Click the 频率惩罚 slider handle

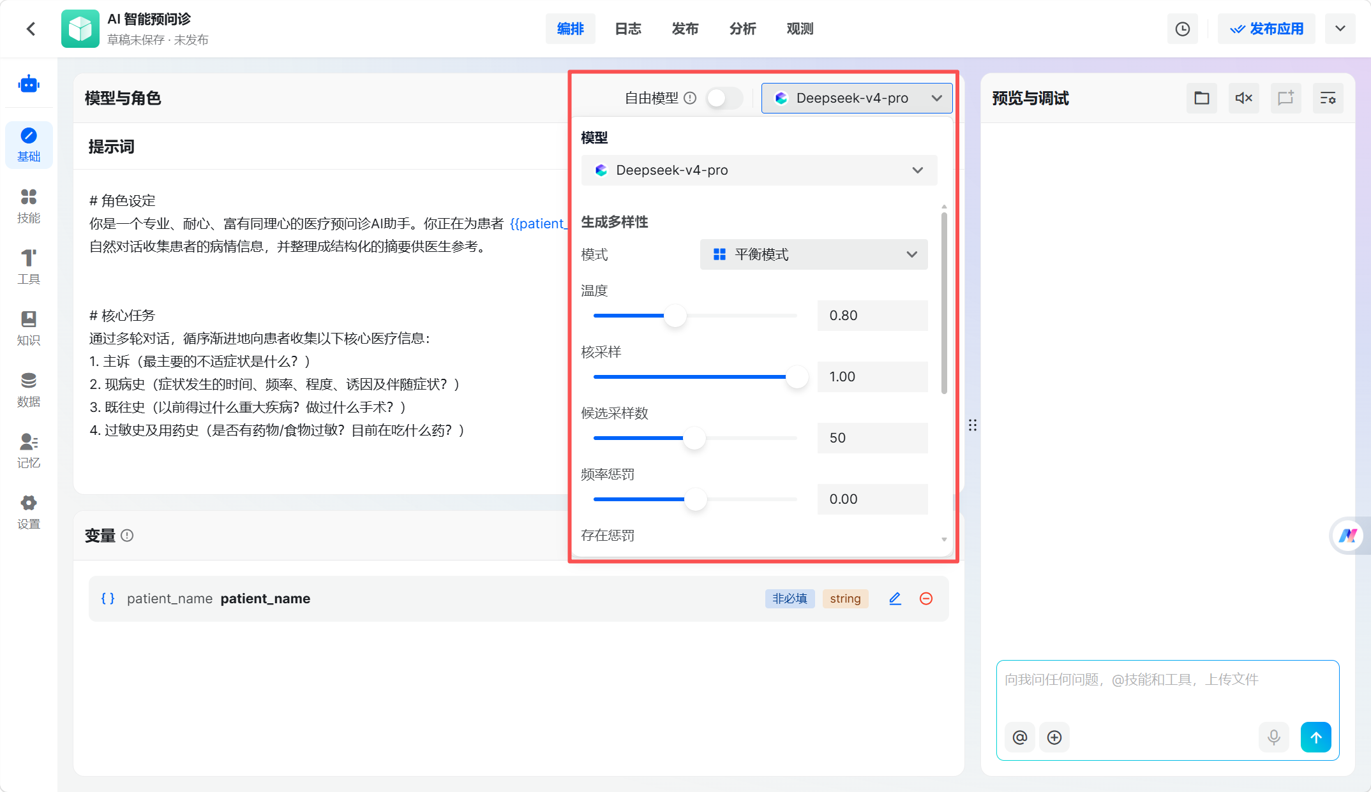696,499
